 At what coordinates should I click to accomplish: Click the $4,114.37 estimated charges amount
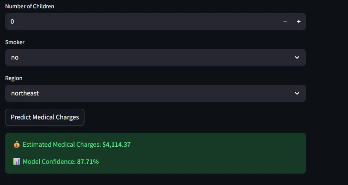[x=117, y=144]
